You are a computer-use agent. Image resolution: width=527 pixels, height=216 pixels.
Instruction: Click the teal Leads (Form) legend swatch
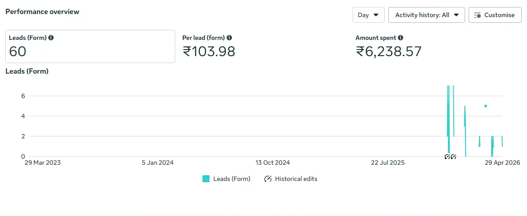(x=206, y=179)
